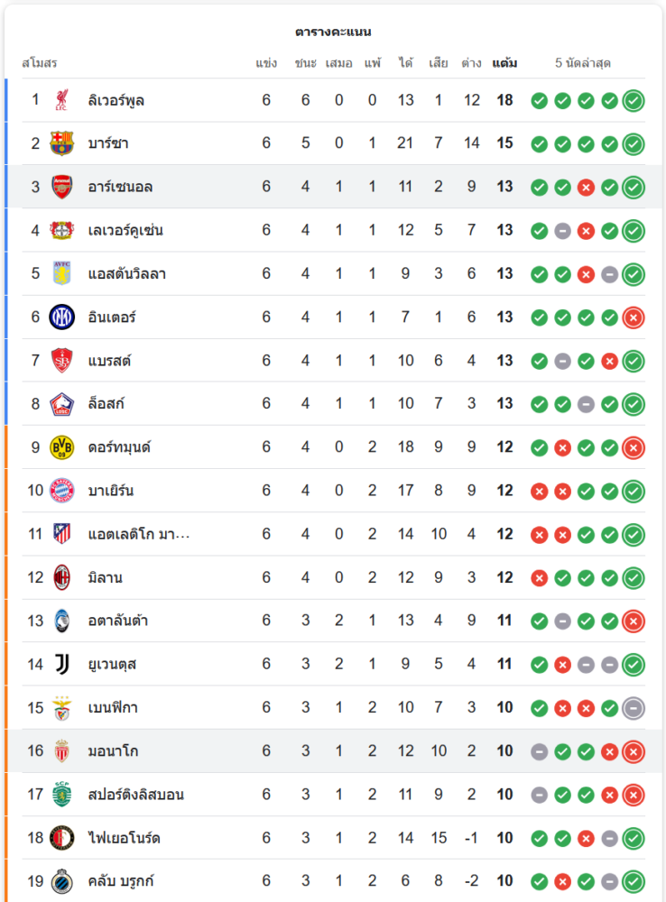Viewport: 666px width, 902px height.
Task: Open the ไฟเยอโนร์ด team link
Action: [124, 838]
